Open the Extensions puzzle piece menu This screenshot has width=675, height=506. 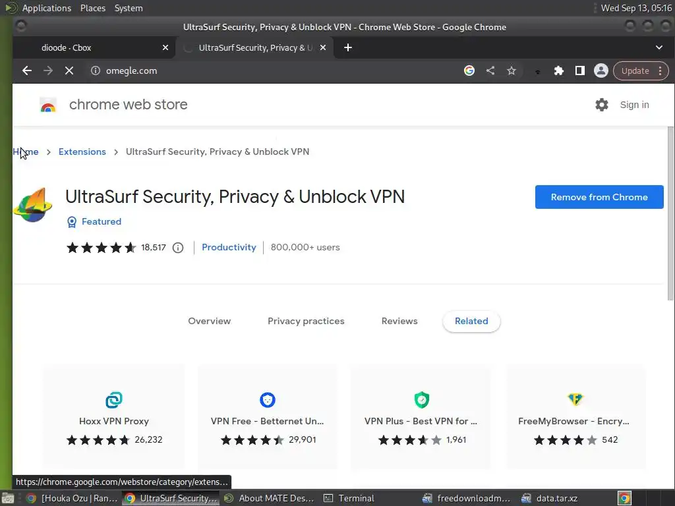pos(559,70)
